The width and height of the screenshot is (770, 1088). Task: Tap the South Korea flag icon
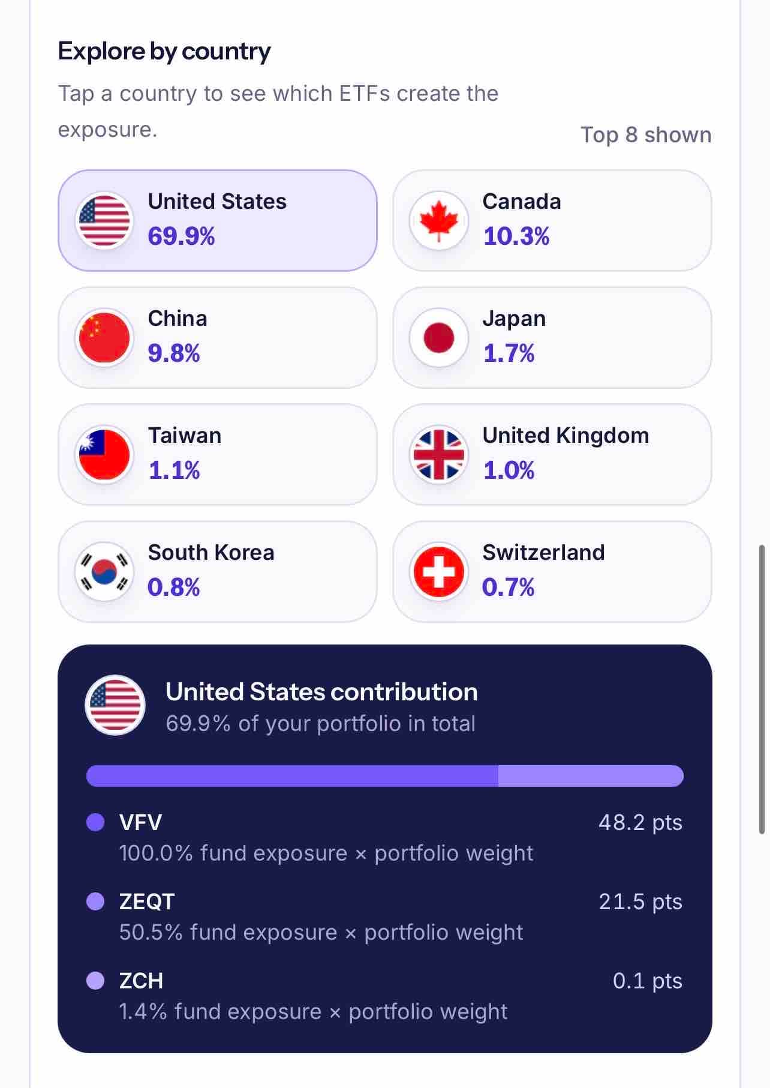click(104, 571)
